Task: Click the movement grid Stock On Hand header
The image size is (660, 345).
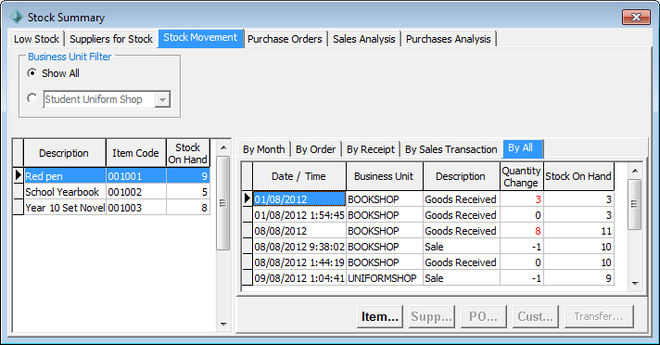Action: coord(578,176)
